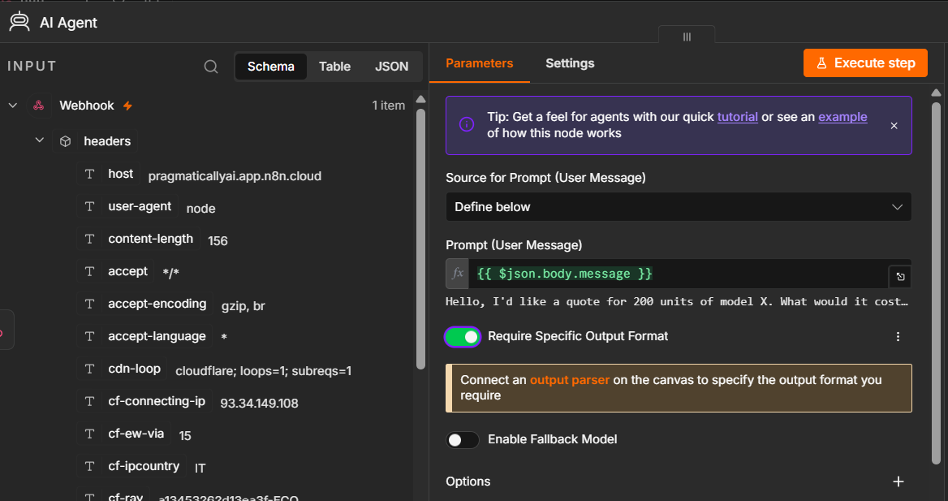Screen dimensions: 948x501
Task: Enable the Fallback Model toggle
Action: click(463, 440)
